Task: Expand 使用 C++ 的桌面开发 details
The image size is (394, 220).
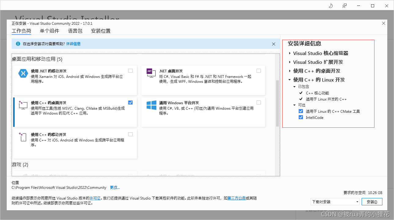Action: click(290, 71)
